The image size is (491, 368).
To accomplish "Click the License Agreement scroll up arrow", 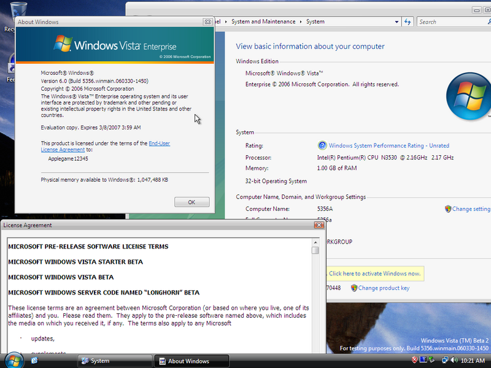I will (x=315, y=242).
